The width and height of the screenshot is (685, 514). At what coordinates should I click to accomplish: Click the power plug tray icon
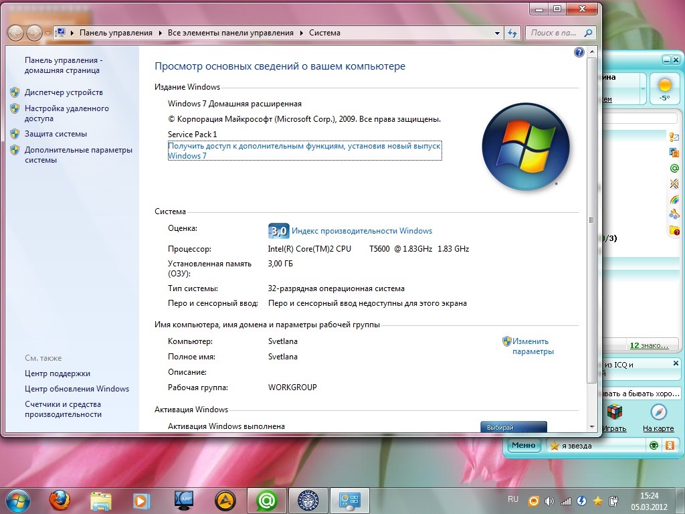[614, 501]
